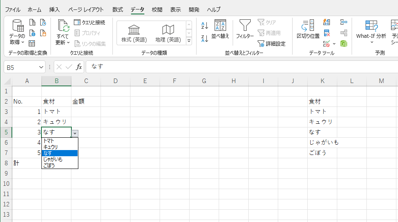Select cell B4 containing キュウリ
Image resolution: width=398 pixels, height=222 pixels.
pos(56,122)
